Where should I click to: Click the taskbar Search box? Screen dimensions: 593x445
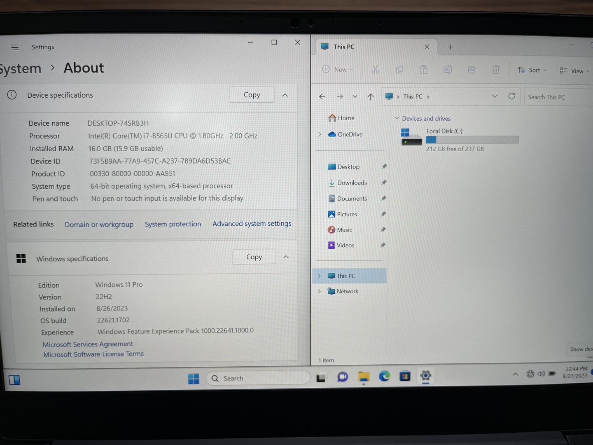tap(258, 378)
